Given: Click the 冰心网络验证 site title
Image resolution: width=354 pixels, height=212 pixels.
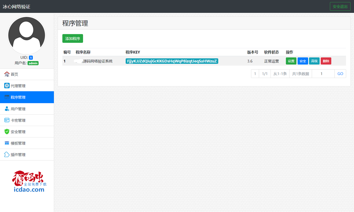Looking at the screenshot, I should (17, 6).
